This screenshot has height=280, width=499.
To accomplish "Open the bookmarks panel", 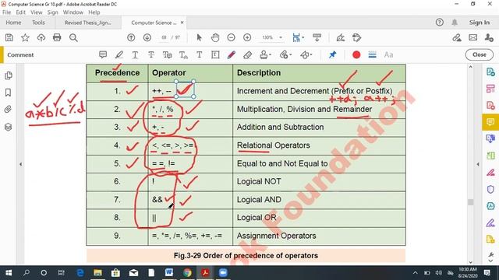I will (9, 93).
